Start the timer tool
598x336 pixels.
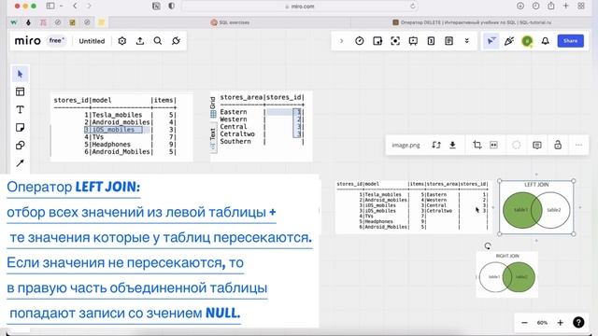pyautogui.click(x=359, y=41)
